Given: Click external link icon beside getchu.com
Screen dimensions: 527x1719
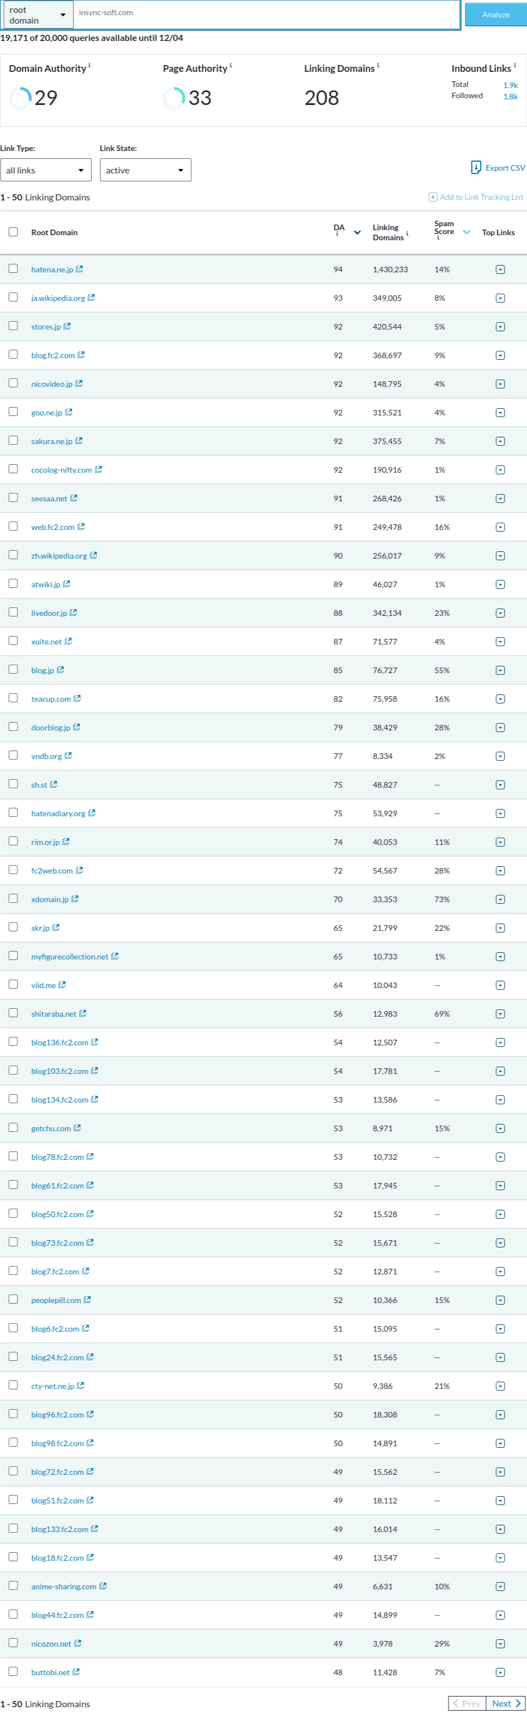Looking at the screenshot, I should point(77,1128).
